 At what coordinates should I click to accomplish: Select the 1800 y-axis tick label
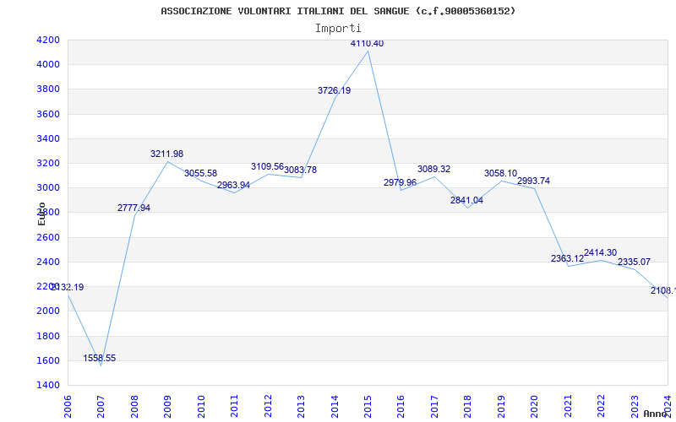pos(49,336)
